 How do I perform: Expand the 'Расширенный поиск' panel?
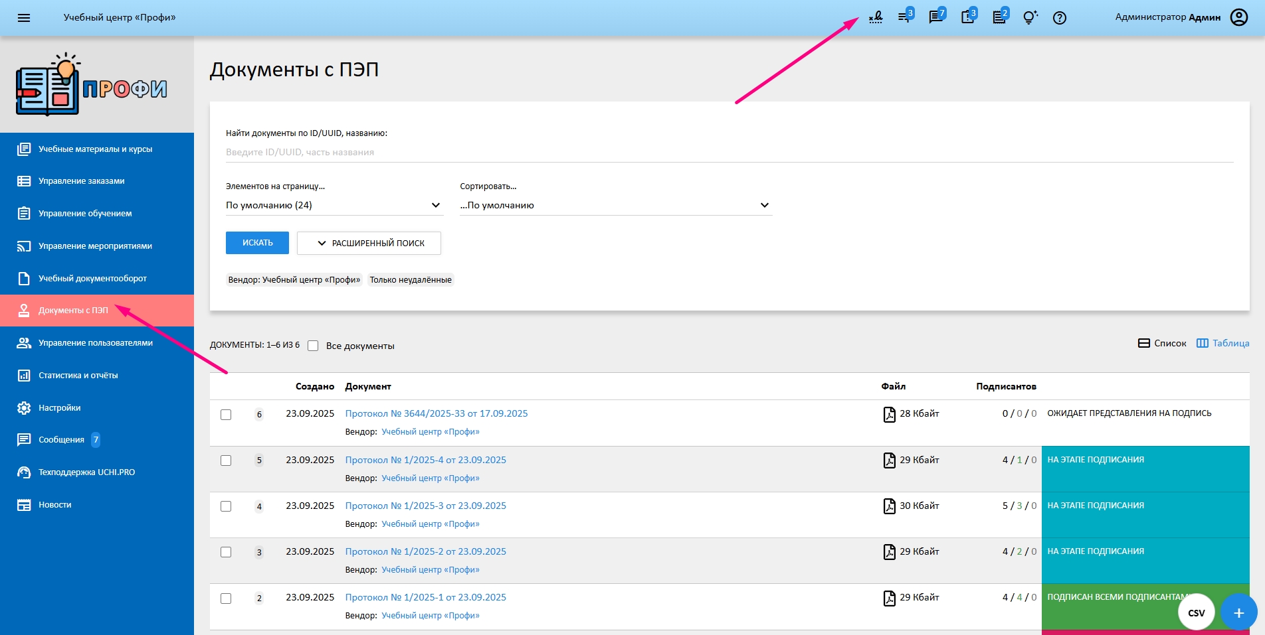click(369, 243)
